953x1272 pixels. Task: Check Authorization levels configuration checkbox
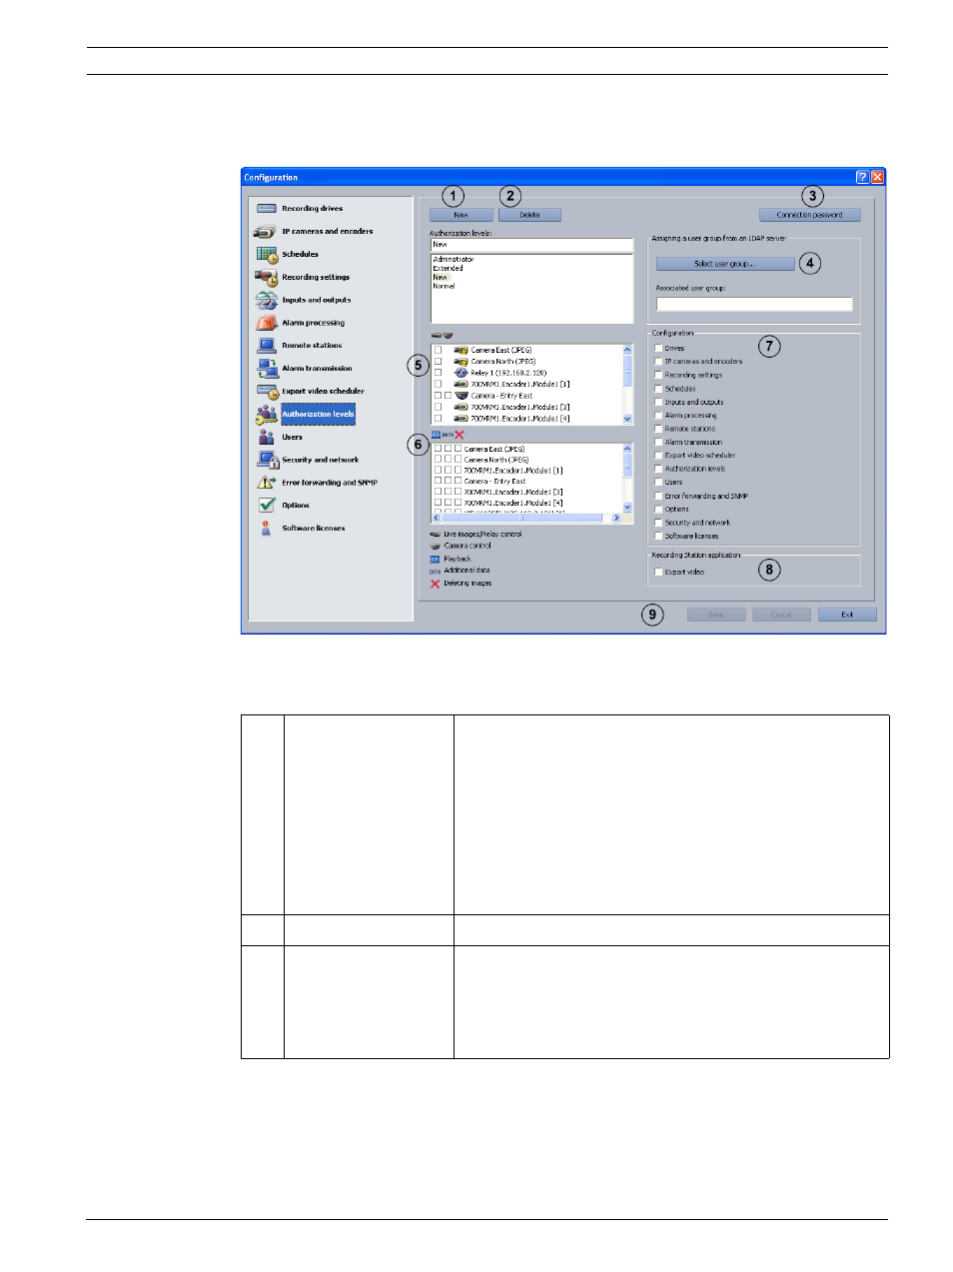tap(658, 469)
